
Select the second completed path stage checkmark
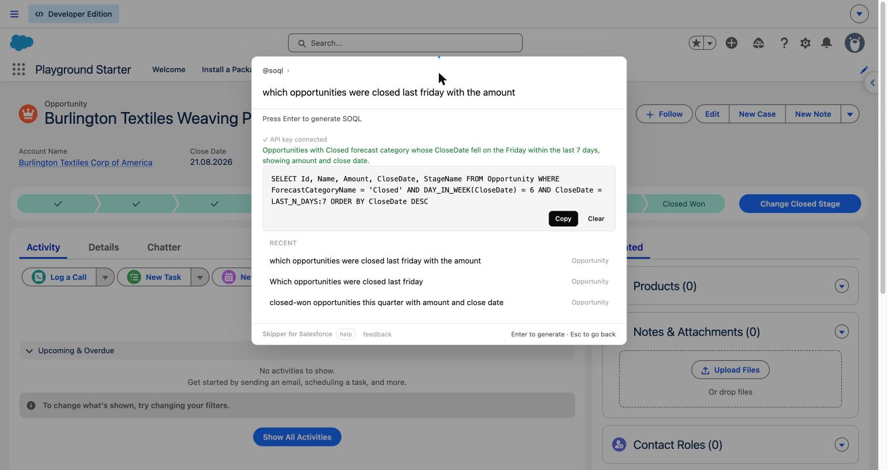[x=136, y=204]
